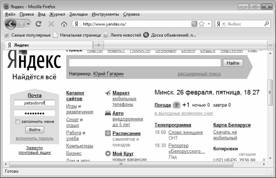Viewport: 276px width, 178px height.
Task: Open the search engine selector dropdown
Action: [224, 24]
